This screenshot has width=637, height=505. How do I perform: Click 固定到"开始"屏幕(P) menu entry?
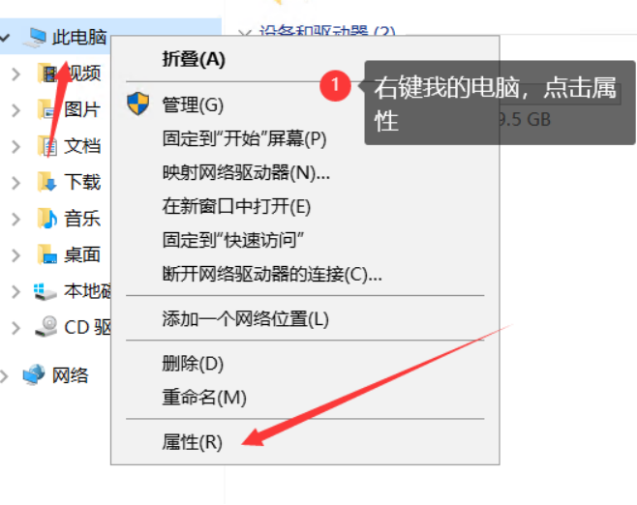pyautogui.click(x=244, y=138)
